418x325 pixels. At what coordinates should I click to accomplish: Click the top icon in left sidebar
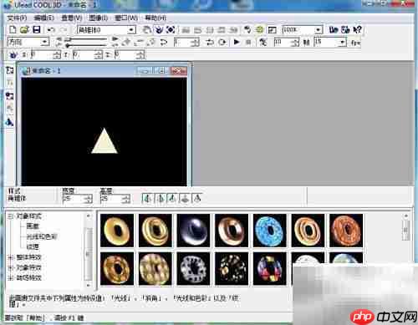pyautogui.click(x=10, y=70)
